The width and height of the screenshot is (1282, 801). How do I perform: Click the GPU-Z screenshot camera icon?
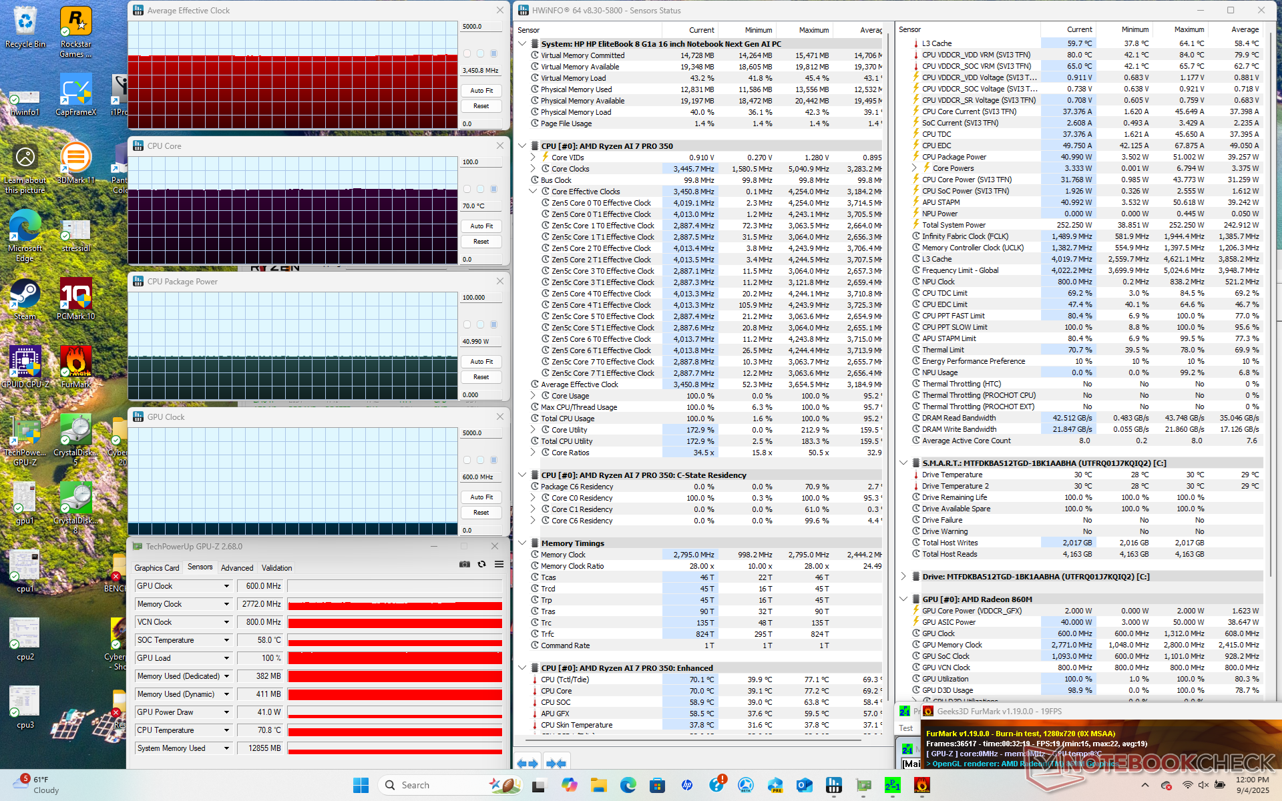(x=465, y=565)
